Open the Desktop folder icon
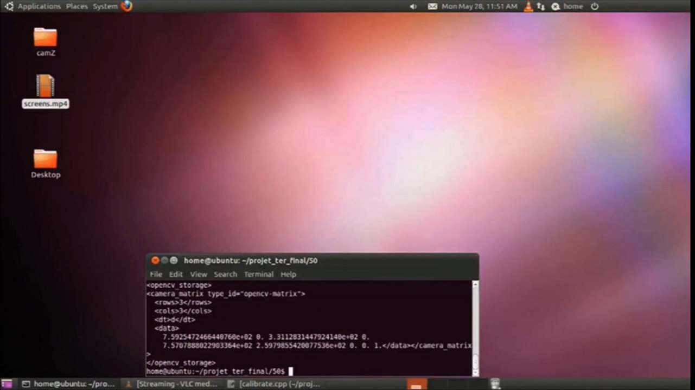 [x=45, y=159]
